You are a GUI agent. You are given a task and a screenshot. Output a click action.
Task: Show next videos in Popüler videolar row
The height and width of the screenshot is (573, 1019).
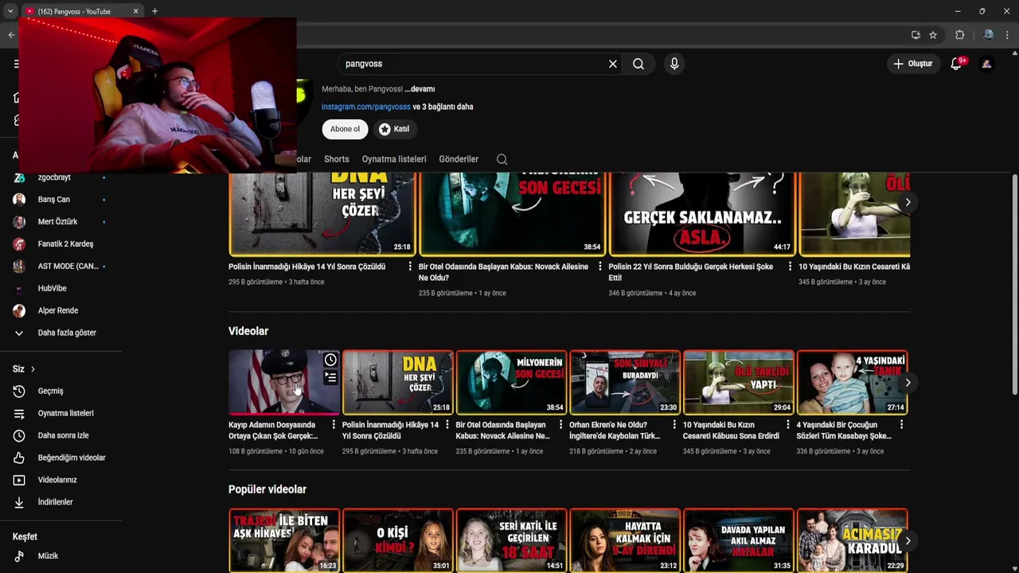pyautogui.click(x=908, y=541)
